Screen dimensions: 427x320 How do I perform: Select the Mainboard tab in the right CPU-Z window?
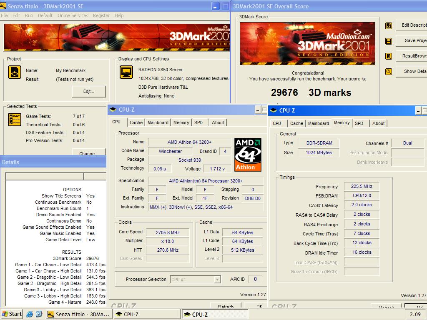[319, 123]
